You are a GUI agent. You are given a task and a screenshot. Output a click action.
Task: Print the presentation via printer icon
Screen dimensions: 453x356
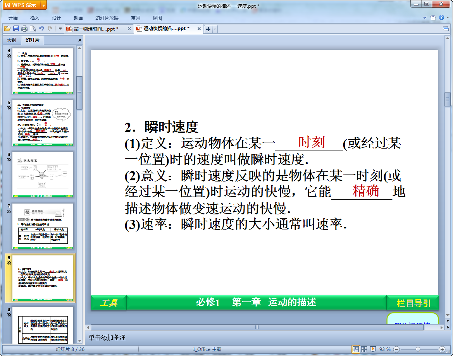[x=24, y=29]
